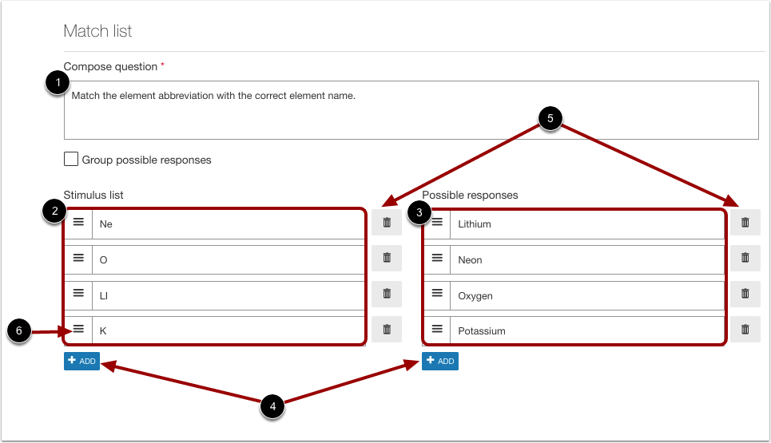Edit the Lithium response field
The width and height of the screenshot is (771, 443).
point(587,224)
